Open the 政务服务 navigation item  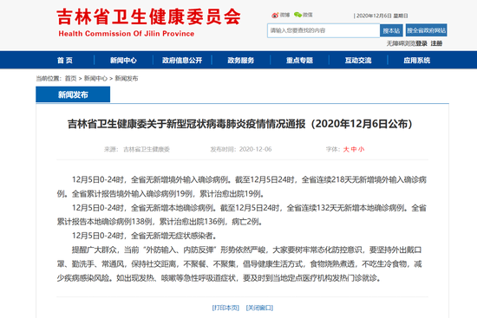click(240, 60)
